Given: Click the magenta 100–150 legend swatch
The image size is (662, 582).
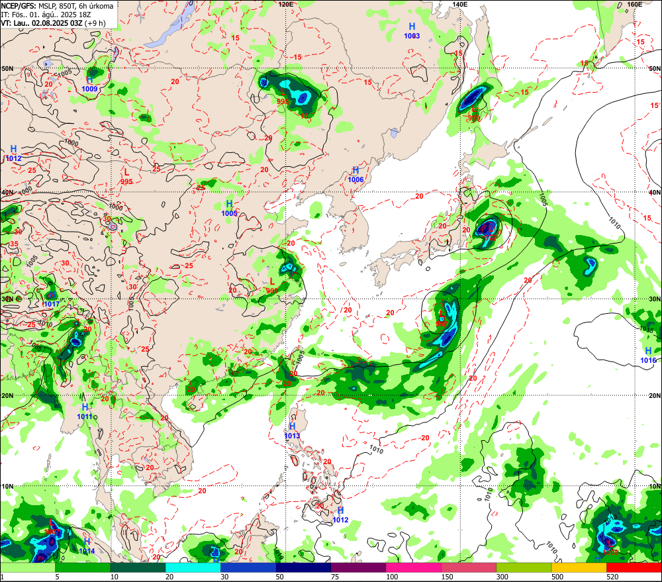Looking at the screenshot, I should tap(413, 567).
